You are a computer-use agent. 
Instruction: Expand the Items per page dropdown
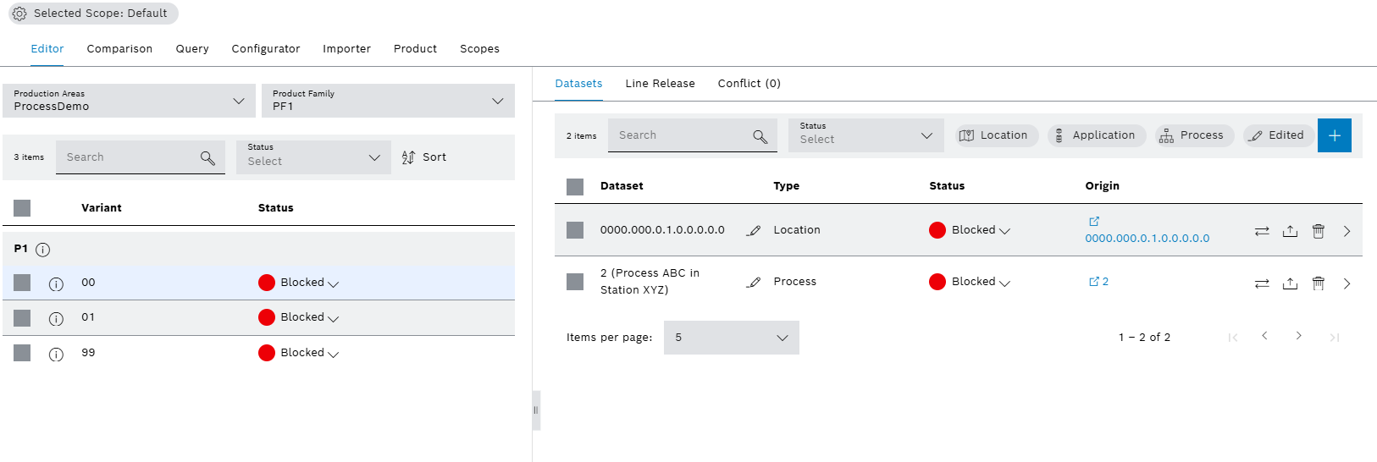pyautogui.click(x=731, y=338)
